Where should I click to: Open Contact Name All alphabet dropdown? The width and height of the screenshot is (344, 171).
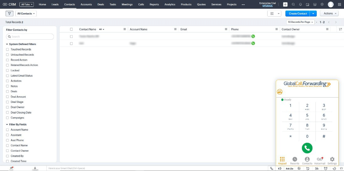pos(102,29)
